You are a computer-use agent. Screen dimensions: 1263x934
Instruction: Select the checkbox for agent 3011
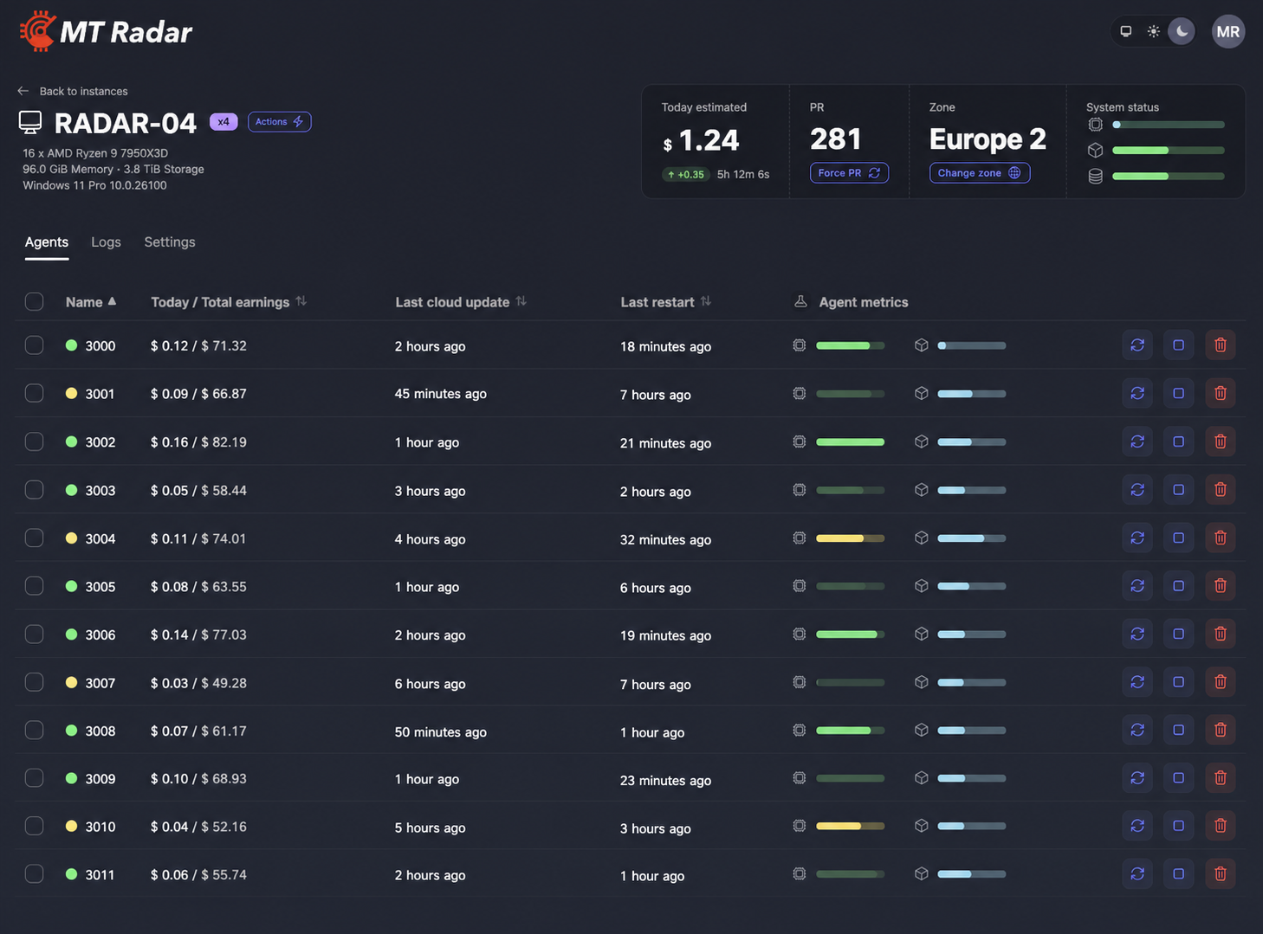[x=34, y=873]
